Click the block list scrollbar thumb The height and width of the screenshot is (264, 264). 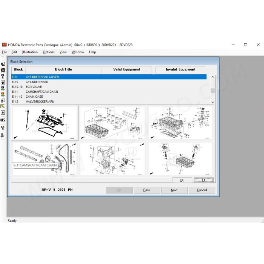click(x=213, y=91)
